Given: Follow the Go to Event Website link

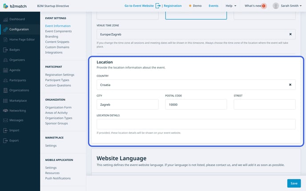Looking at the screenshot, I should 138,6.
